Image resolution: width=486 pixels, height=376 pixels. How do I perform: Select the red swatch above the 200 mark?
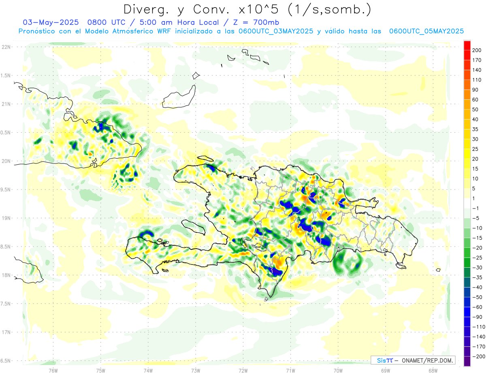tap(467, 45)
